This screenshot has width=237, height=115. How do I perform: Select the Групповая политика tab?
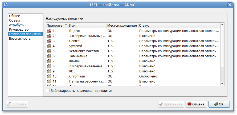25,34
